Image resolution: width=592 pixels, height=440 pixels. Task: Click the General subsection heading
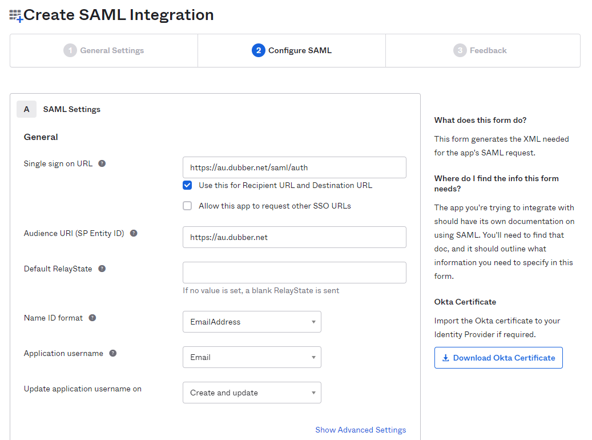click(41, 137)
